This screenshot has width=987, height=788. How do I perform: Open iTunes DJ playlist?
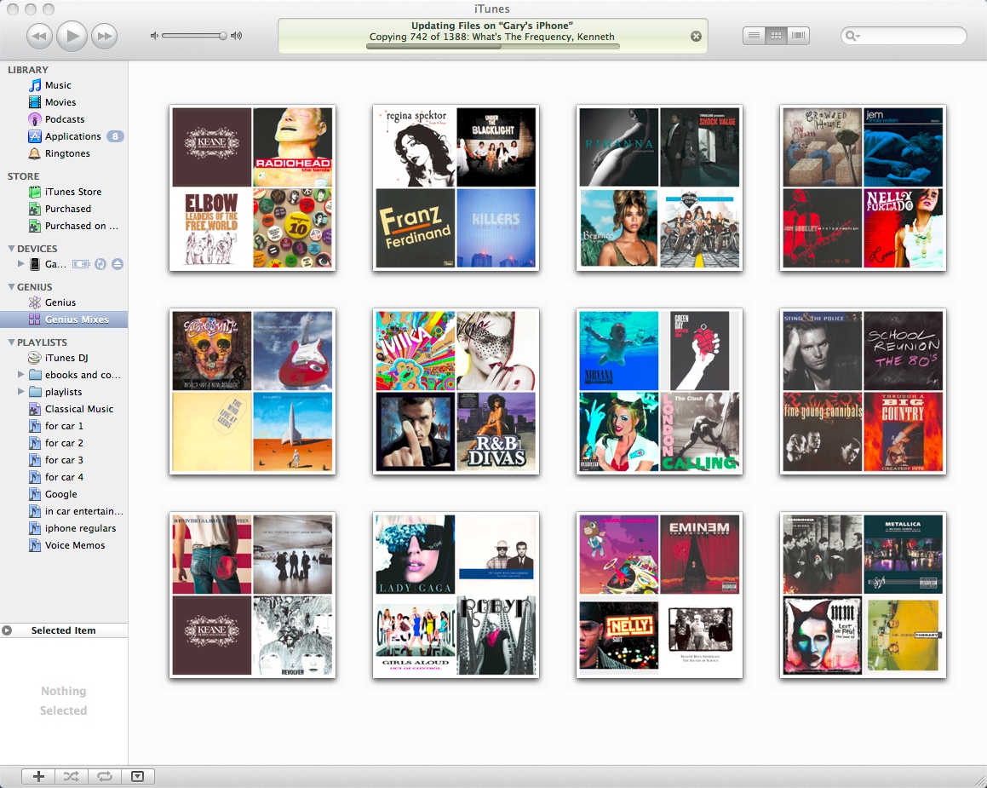(x=66, y=358)
